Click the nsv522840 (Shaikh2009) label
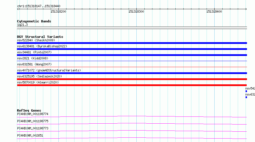The height and width of the screenshot is (142, 255). 36,40
